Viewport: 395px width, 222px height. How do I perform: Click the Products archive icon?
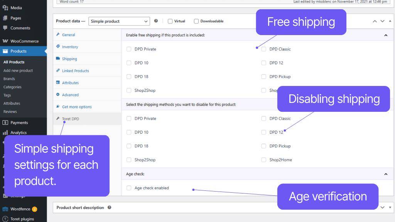(x=5, y=51)
